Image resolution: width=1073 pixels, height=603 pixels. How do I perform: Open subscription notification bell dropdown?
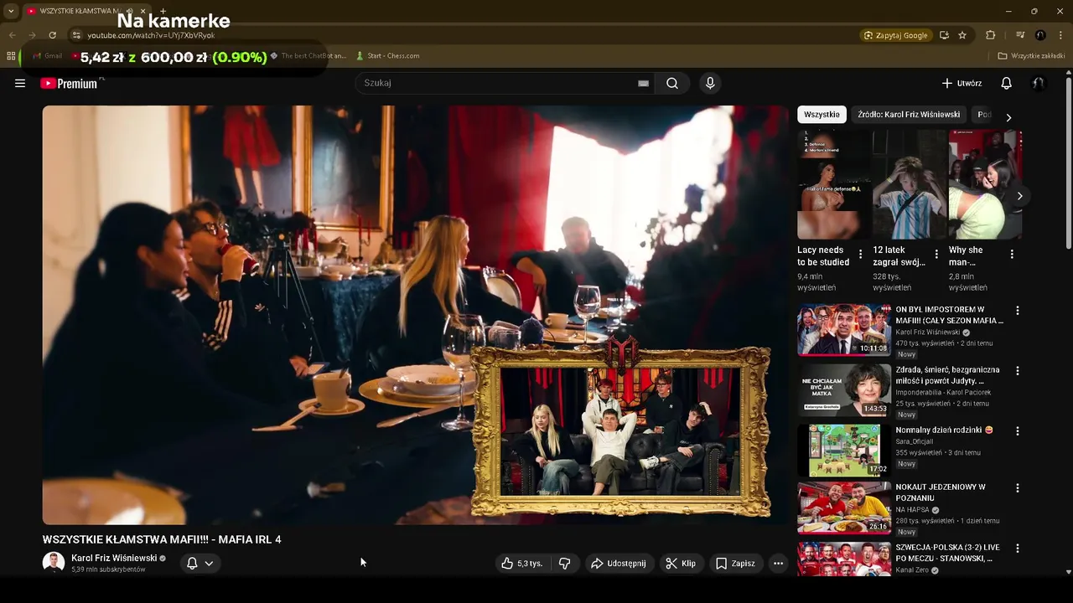tap(200, 563)
